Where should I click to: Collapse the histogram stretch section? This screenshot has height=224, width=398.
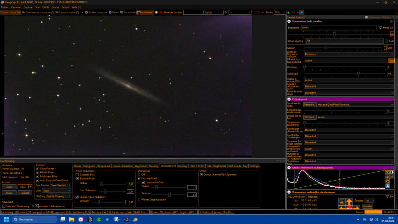tap(289, 168)
